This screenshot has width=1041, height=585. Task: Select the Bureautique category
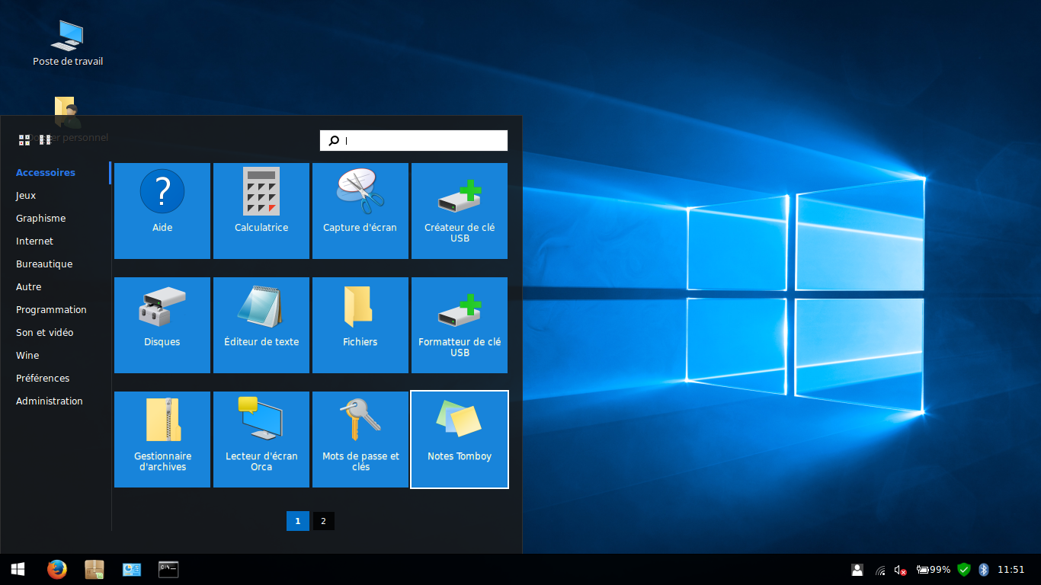point(44,264)
